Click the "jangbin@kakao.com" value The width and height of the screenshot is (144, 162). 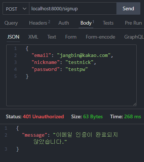point(84,55)
